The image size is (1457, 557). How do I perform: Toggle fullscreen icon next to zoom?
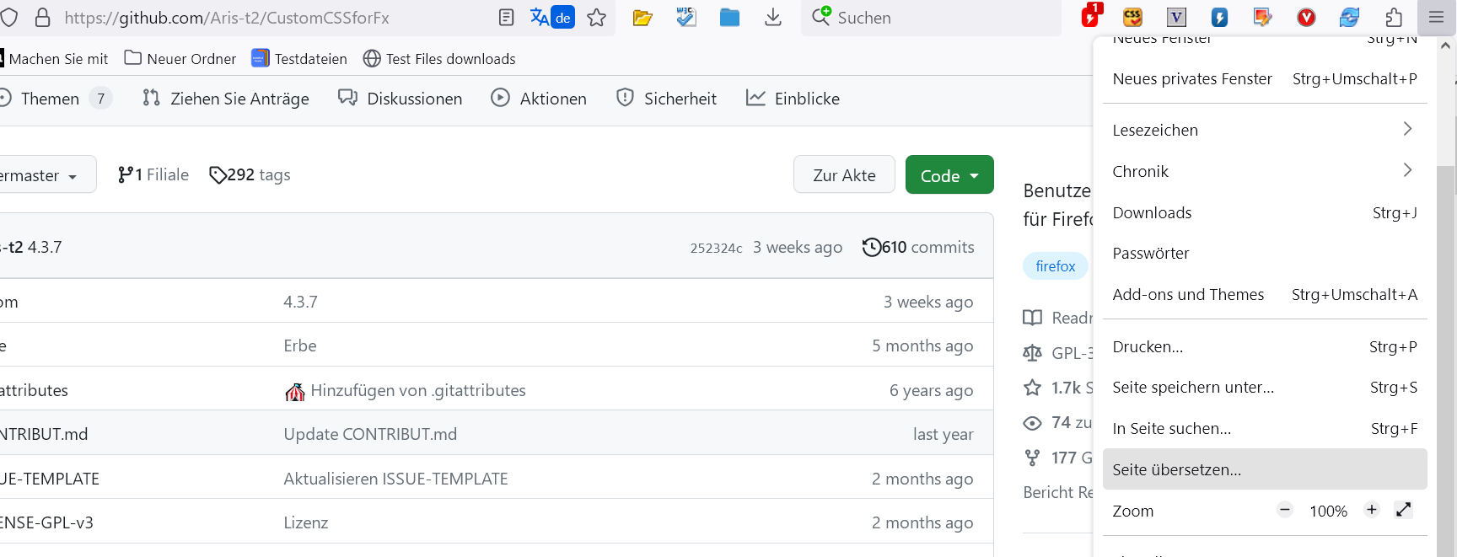[1403, 510]
